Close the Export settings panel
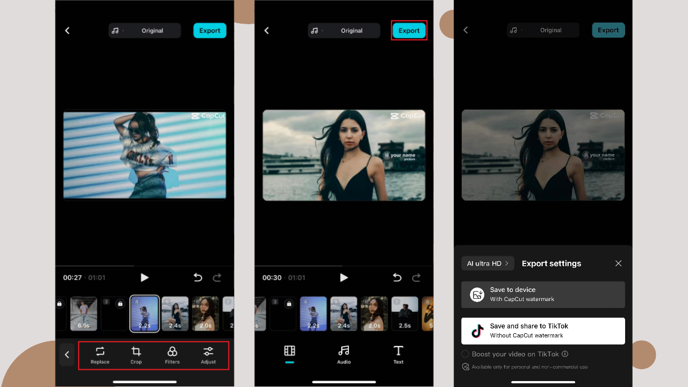Viewport: 688px width, 387px height. coord(618,263)
